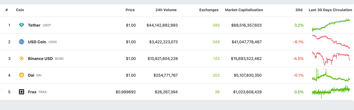
Task: Click the Dai coin logo icon
Action: point(22,75)
